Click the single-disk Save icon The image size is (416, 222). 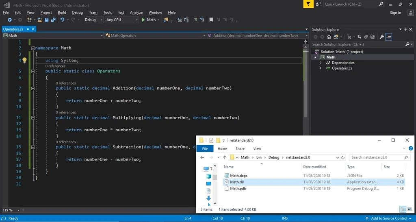[x=47, y=20]
